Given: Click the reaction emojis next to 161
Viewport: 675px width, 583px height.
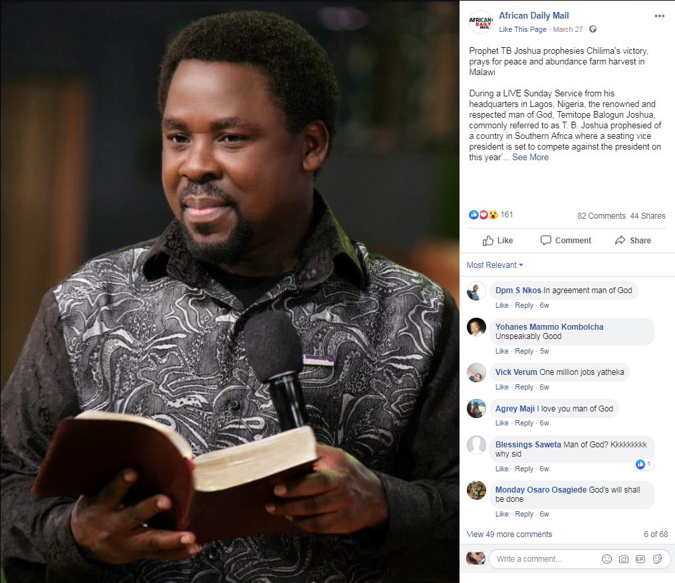Looking at the screenshot, I should tap(483, 215).
